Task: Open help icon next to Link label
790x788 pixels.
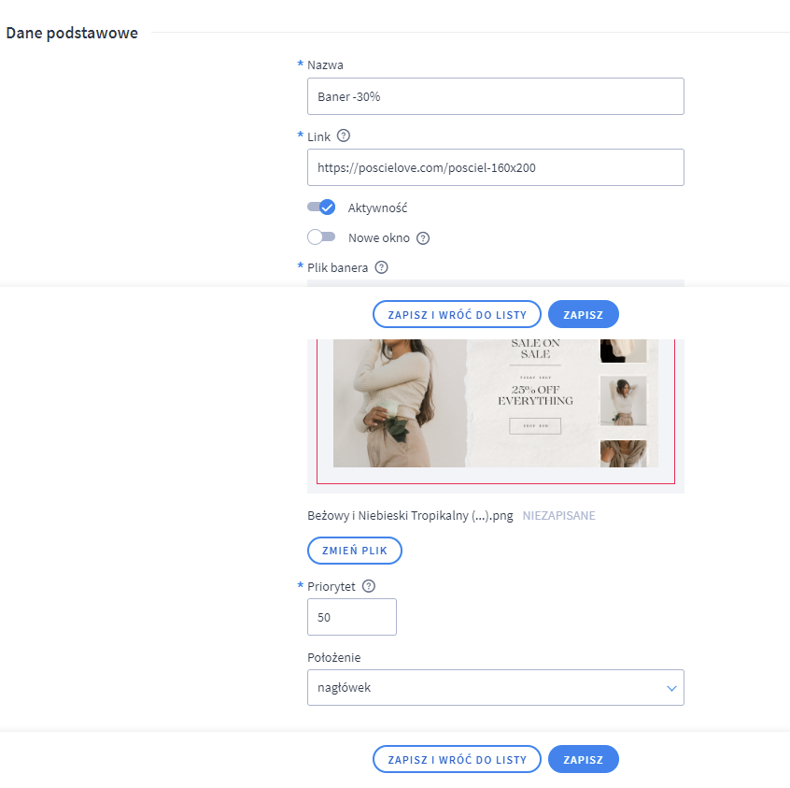Action: click(x=343, y=136)
